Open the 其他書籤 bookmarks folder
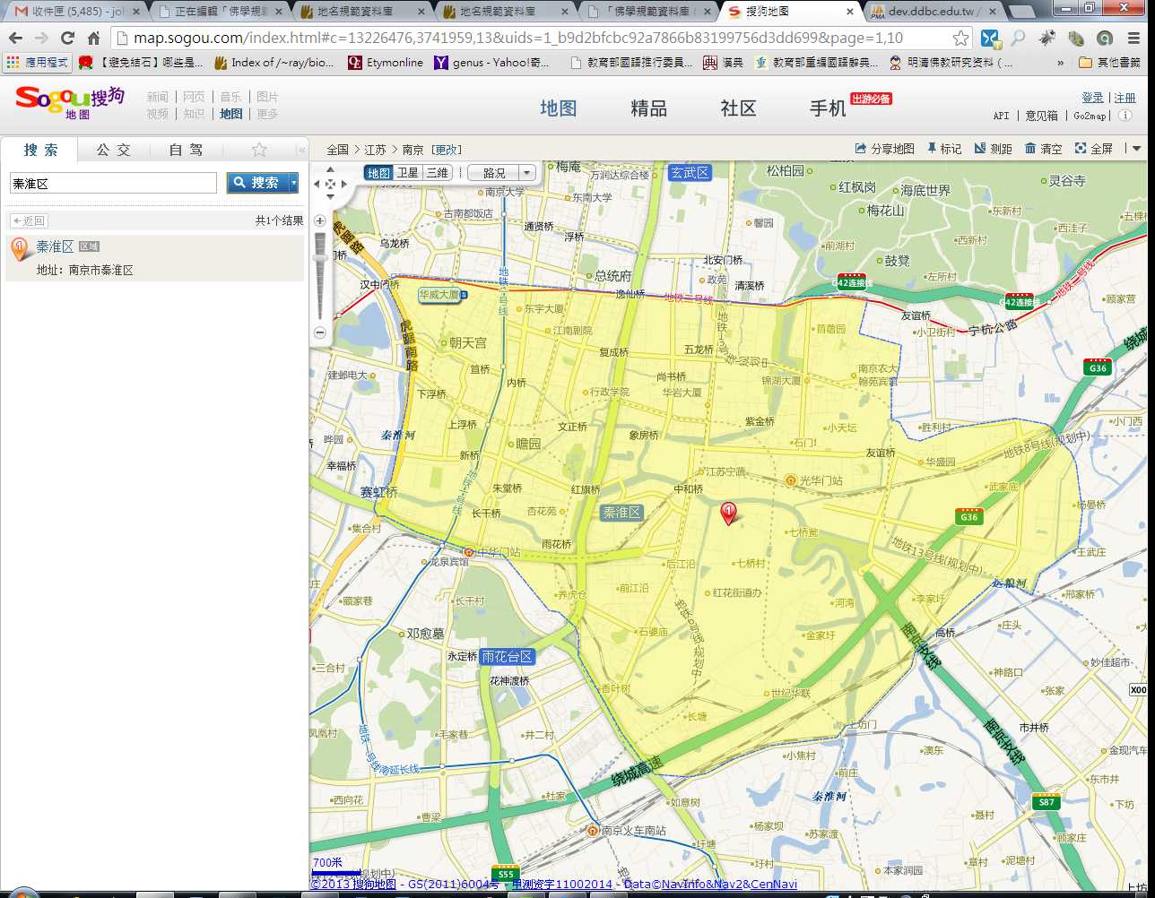The width and height of the screenshot is (1155, 898). tap(1110, 63)
